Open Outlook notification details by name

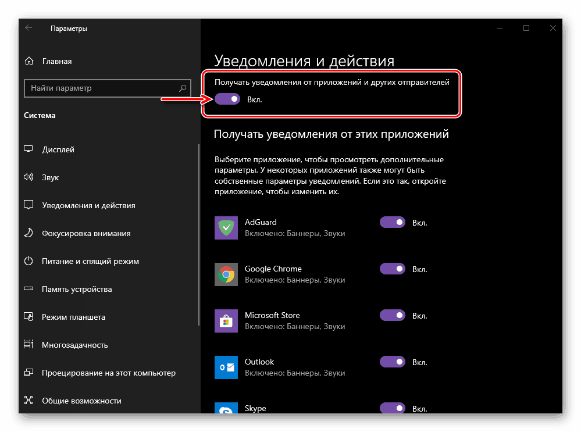259,362
